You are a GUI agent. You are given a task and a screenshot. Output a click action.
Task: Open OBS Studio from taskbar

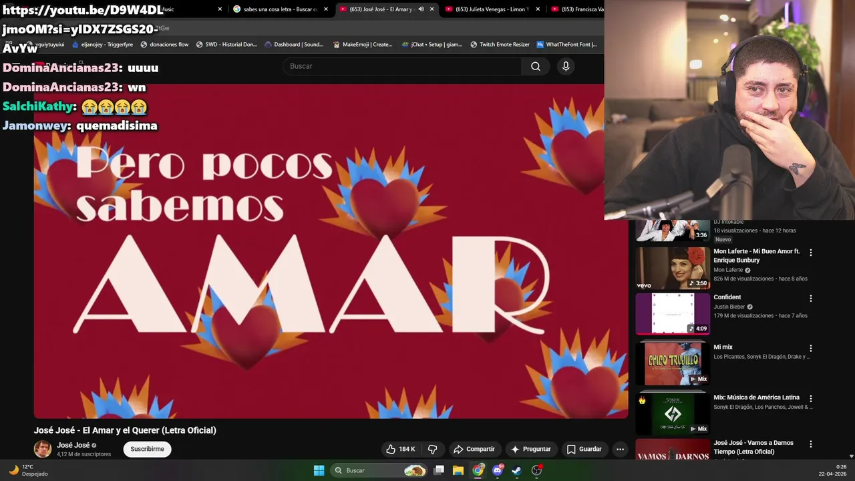536,470
